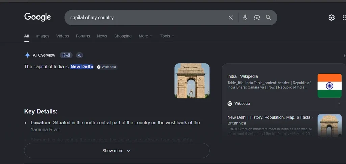Screen dimensions: 346x164
Task: Open New Delhi Britannica result link
Action: [x=270, y=120]
